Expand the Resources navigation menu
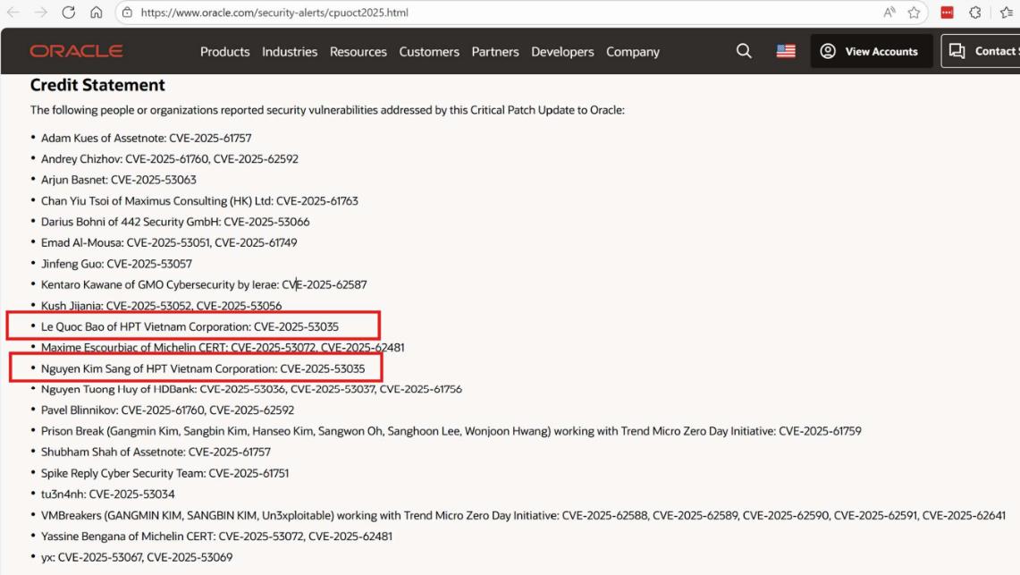The image size is (1020, 575). (358, 52)
